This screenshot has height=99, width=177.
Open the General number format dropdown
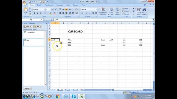[96, 9]
